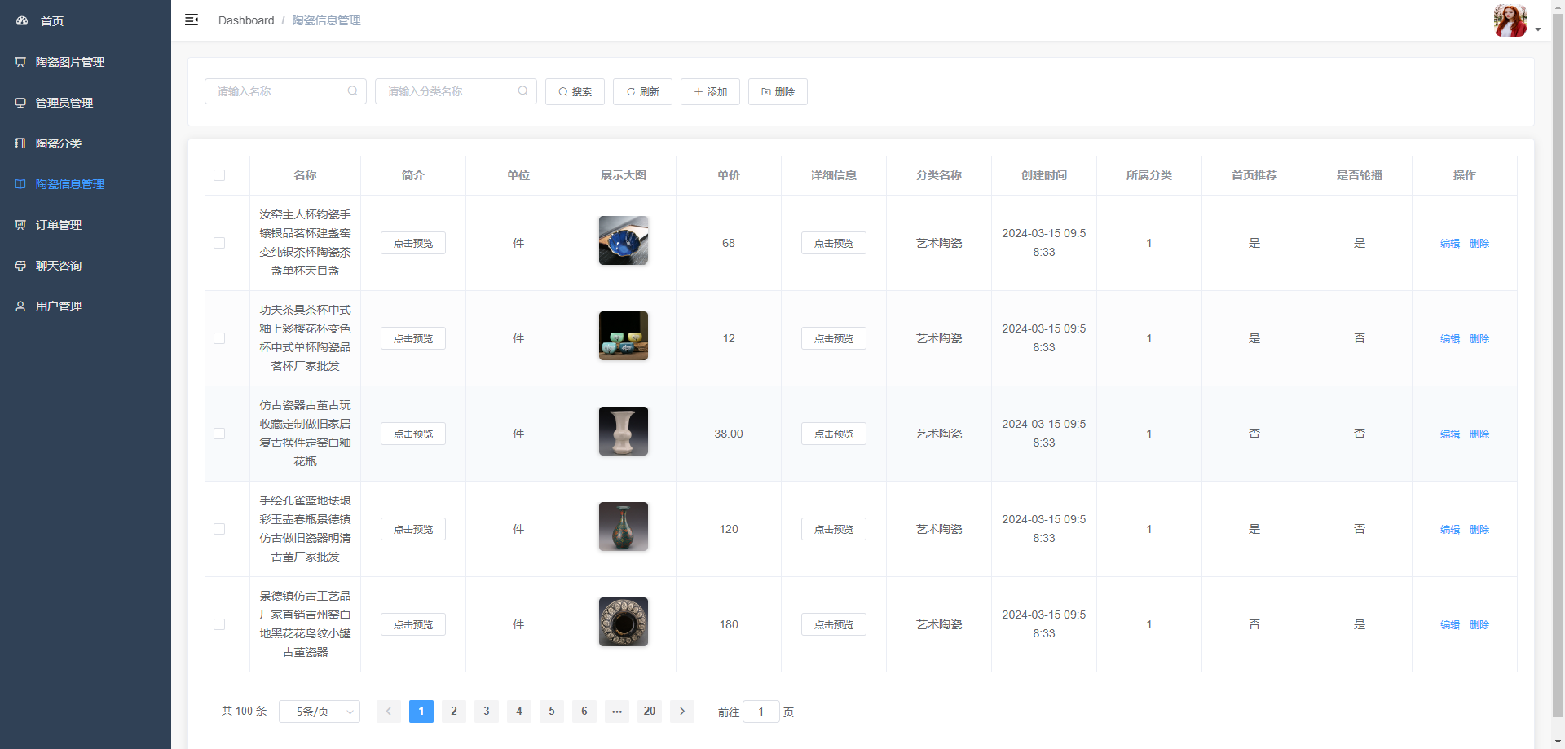This screenshot has width=1565, height=749.
Task: Click the 请输入分类名称 input field
Action: pyautogui.click(x=448, y=91)
